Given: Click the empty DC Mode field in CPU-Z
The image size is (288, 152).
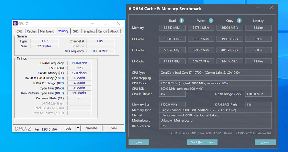Looking at the screenshot, I should [x=100, y=46].
